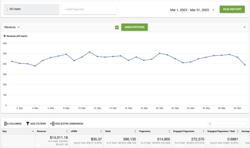Expand the chart options arrow at right

pyautogui.click(x=244, y=27)
